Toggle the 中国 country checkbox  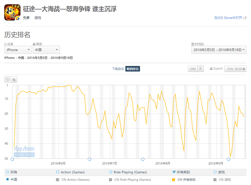pyautogui.click(x=8, y=179)
